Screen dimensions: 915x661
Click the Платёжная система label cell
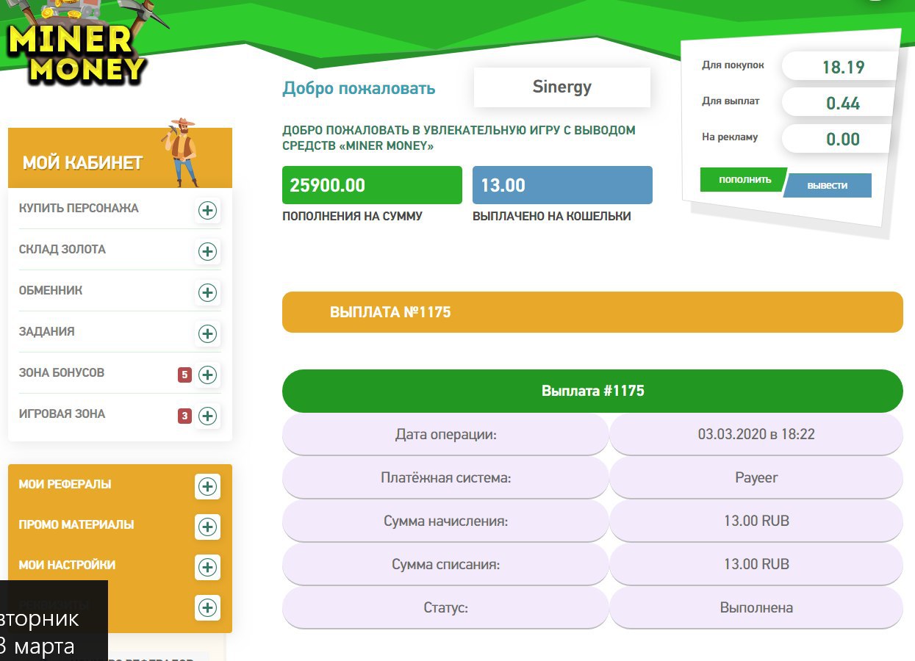pyautogui.click(x=445, y=477)
